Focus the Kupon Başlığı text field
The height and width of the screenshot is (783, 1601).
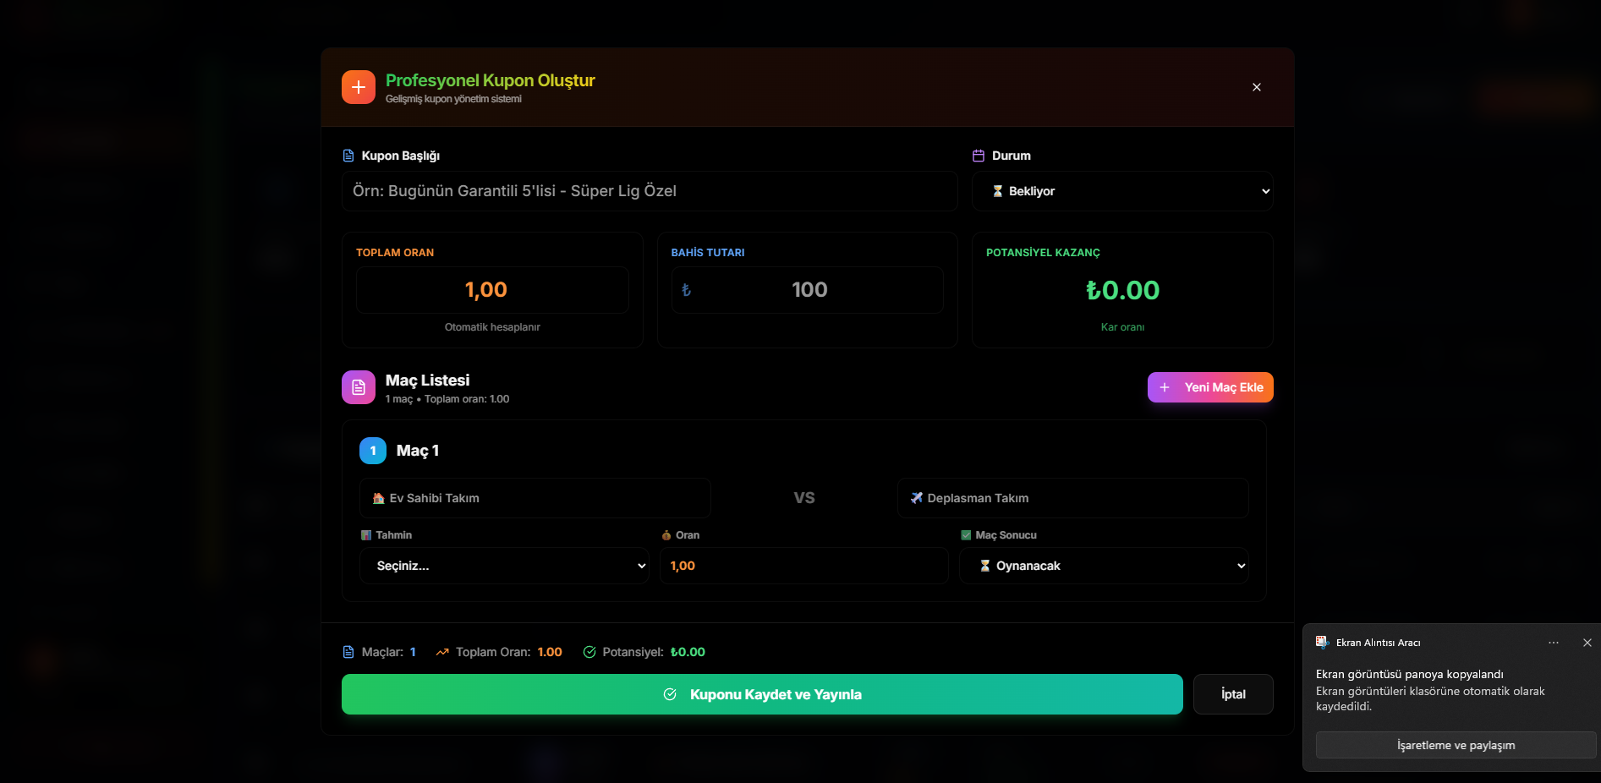pyautogui.click(x=649, y=191)
